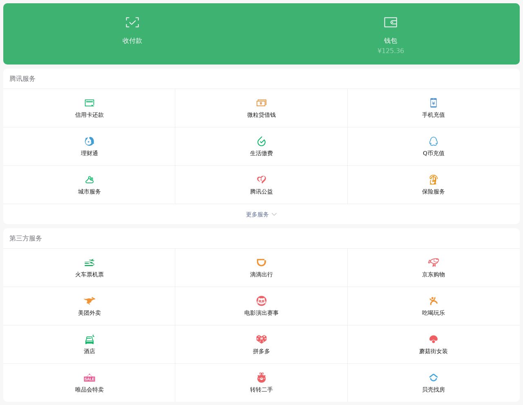
Task: Click the 收付款 label
Action: (132, 41)
